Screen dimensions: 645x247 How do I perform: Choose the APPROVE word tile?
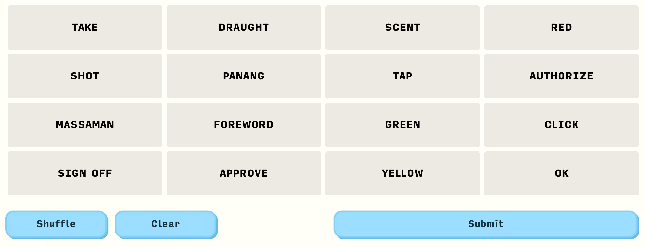coord(243,173)
